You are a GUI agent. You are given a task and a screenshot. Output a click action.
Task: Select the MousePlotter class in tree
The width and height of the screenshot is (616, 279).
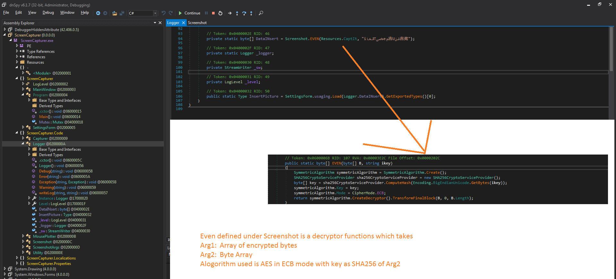(x=45, y=236)
